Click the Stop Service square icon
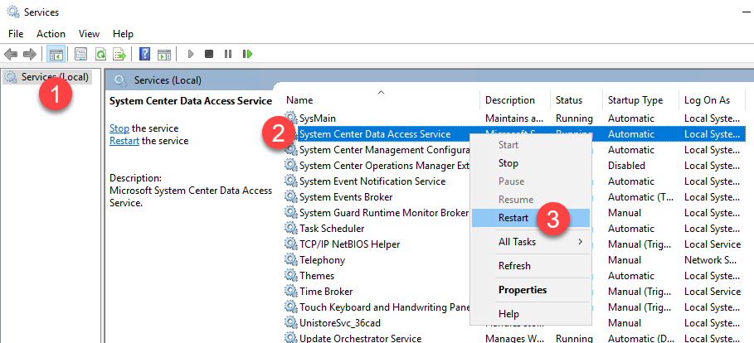 [x=209, y=54]
